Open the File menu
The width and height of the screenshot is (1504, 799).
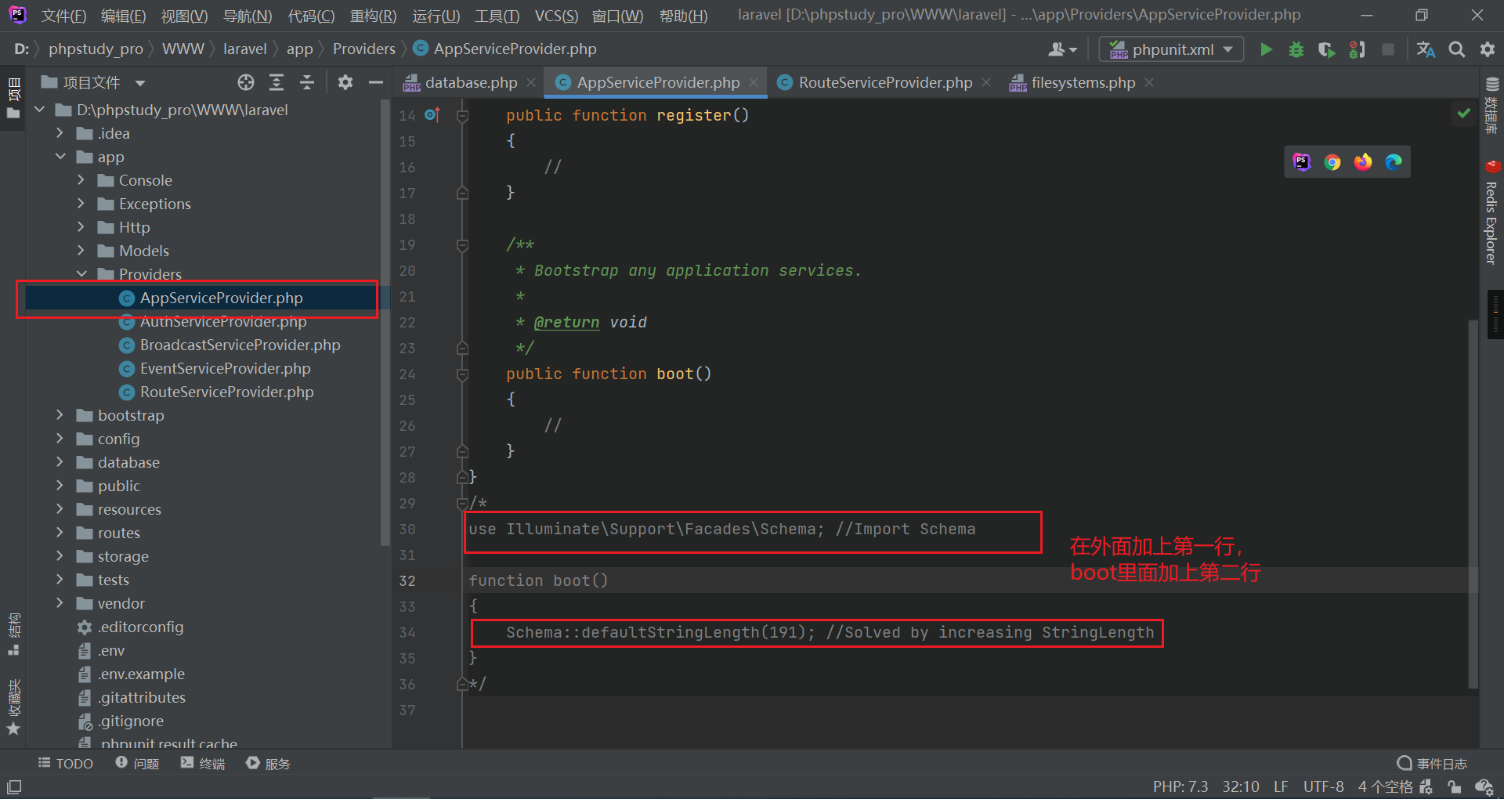[63, 16]
